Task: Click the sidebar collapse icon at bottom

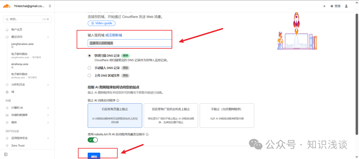Action: coord(6,154)
